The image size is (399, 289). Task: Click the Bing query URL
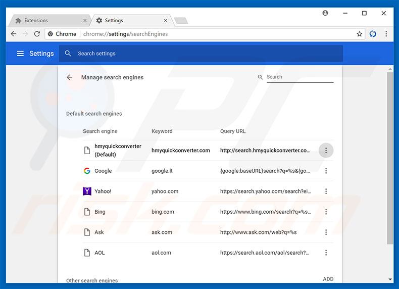[266, 212]
